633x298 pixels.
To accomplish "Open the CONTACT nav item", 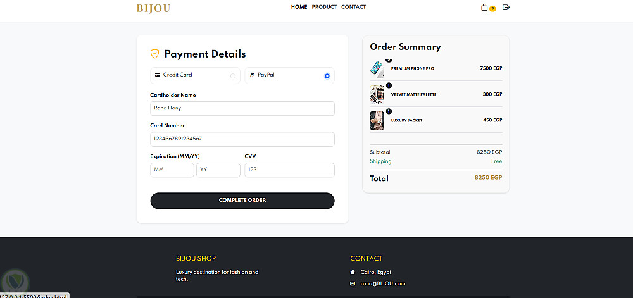I will click(354, 7).
